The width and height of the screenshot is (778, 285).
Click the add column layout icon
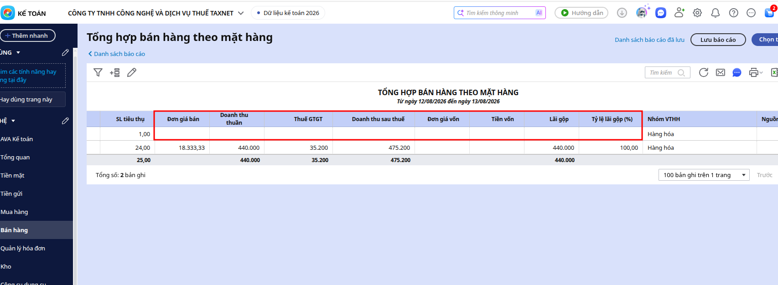pos(115,72)
